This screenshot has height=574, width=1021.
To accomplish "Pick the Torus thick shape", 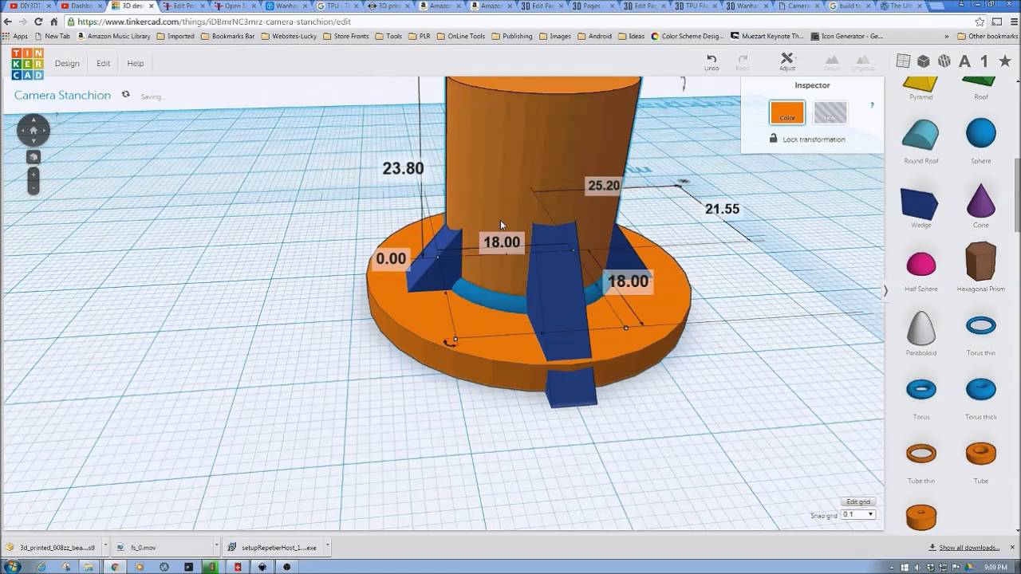I will point(981,390).
